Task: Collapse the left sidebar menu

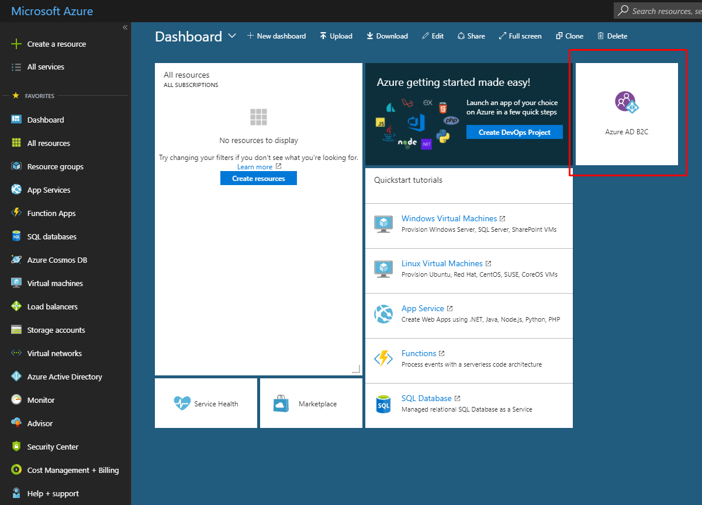Action: click(x=125, y=27)
